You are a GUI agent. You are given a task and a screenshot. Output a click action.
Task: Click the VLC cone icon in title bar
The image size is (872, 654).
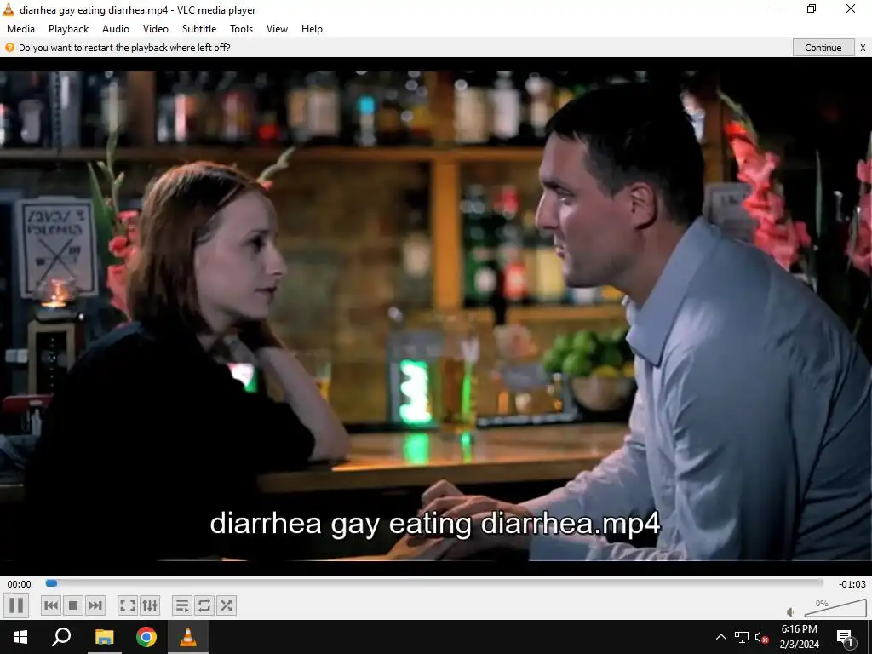[x=9, y=9]
